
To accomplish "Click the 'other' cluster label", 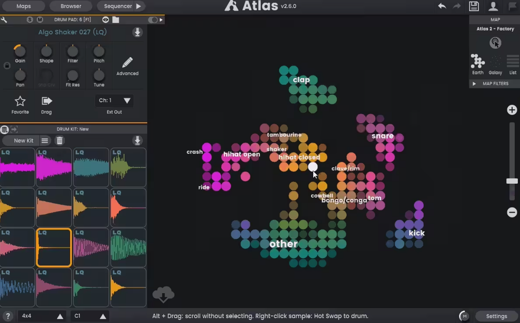I will (x=283, y=244).
